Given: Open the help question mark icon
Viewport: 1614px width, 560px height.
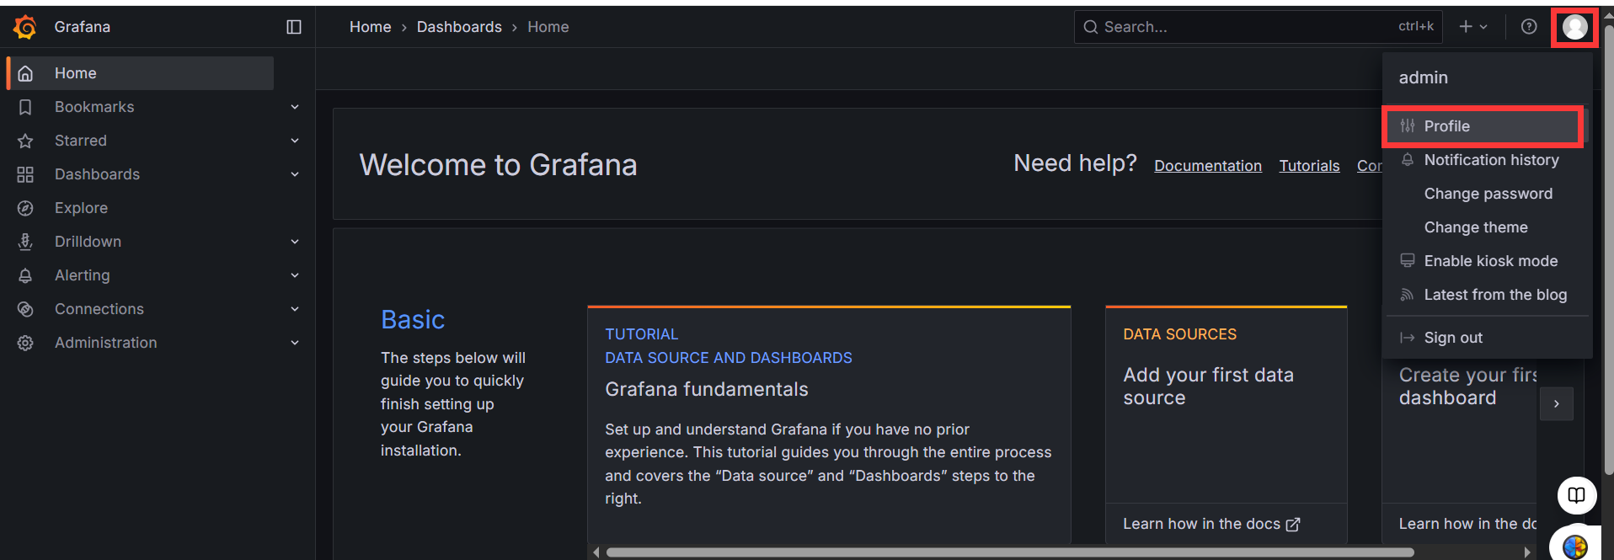Looking at the screenshot, I should coord(1529,27).
